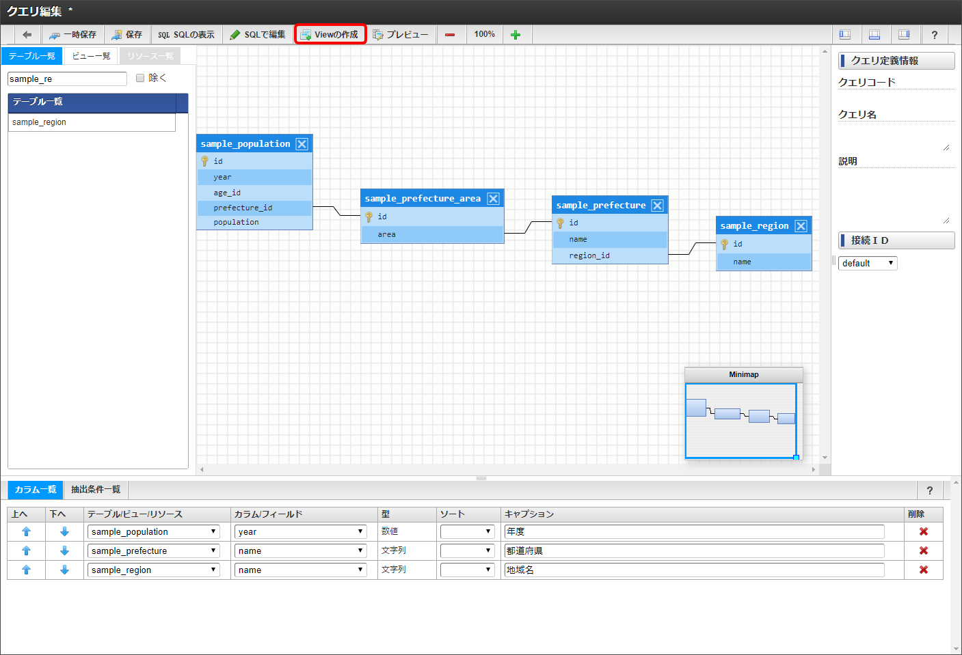Edit the 年度 caption field
Viewport: 962px width, 655px height.
click(x=694, y=531)
